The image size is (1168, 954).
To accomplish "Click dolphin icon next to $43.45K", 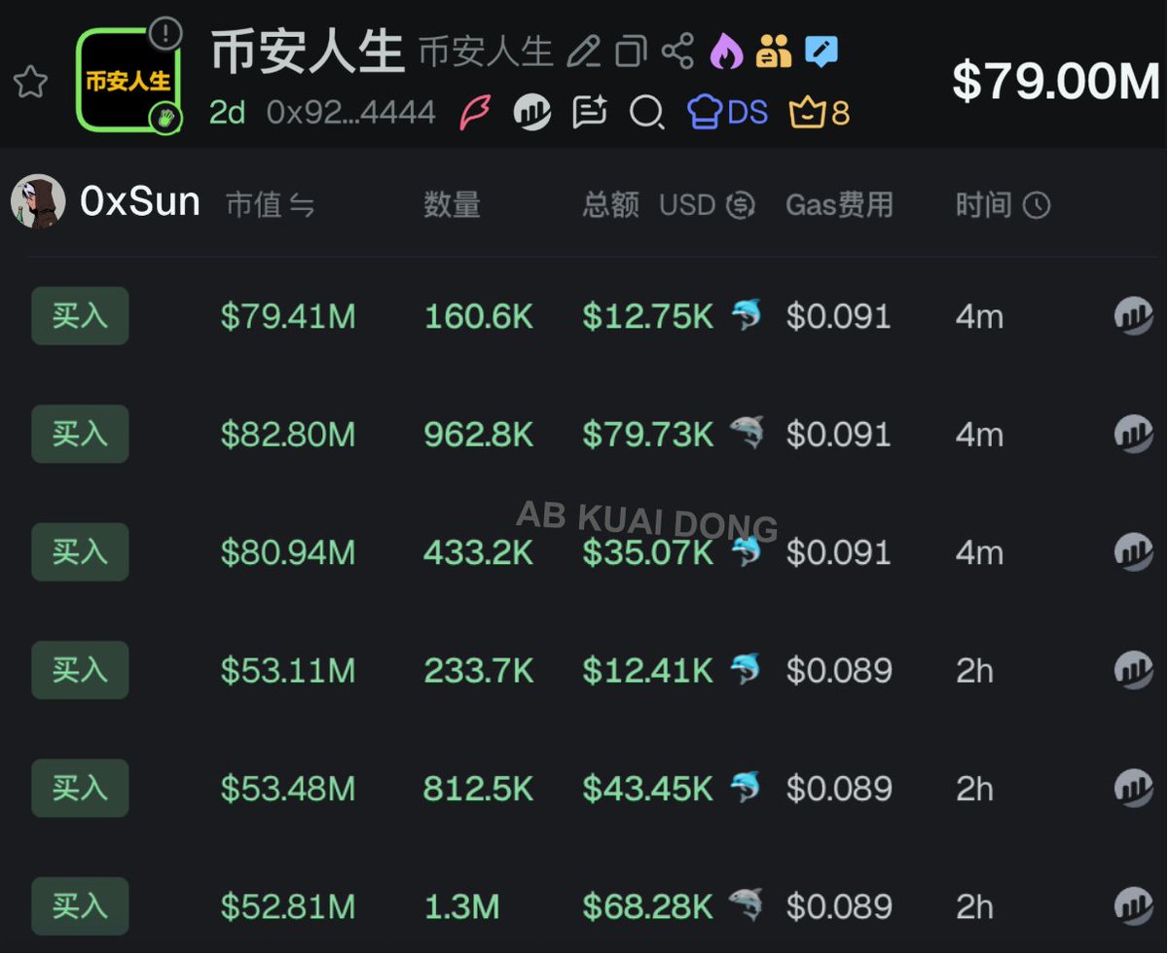I will pos(747,786).
